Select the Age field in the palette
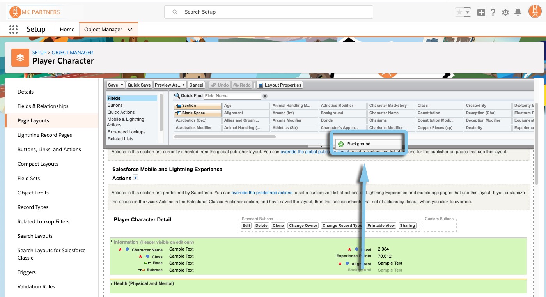 pyautogui.click(x=246, y=106)
